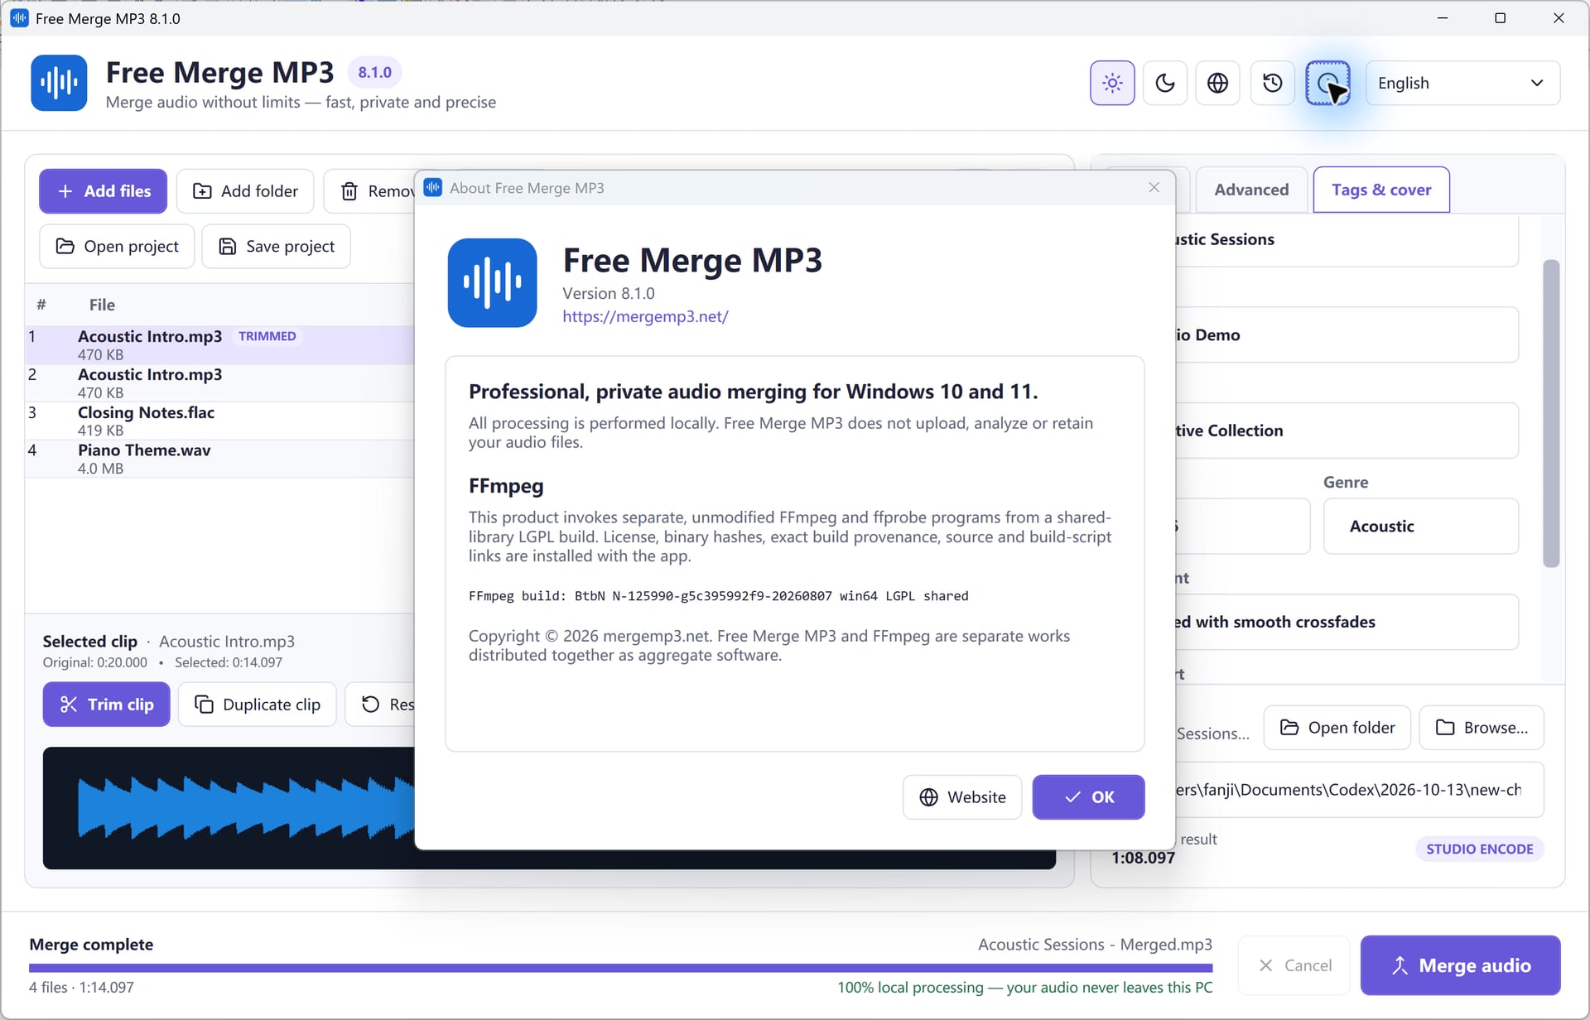Click Browse... button
This screenshot has height=1020, width=1590.
(1482, 728)
